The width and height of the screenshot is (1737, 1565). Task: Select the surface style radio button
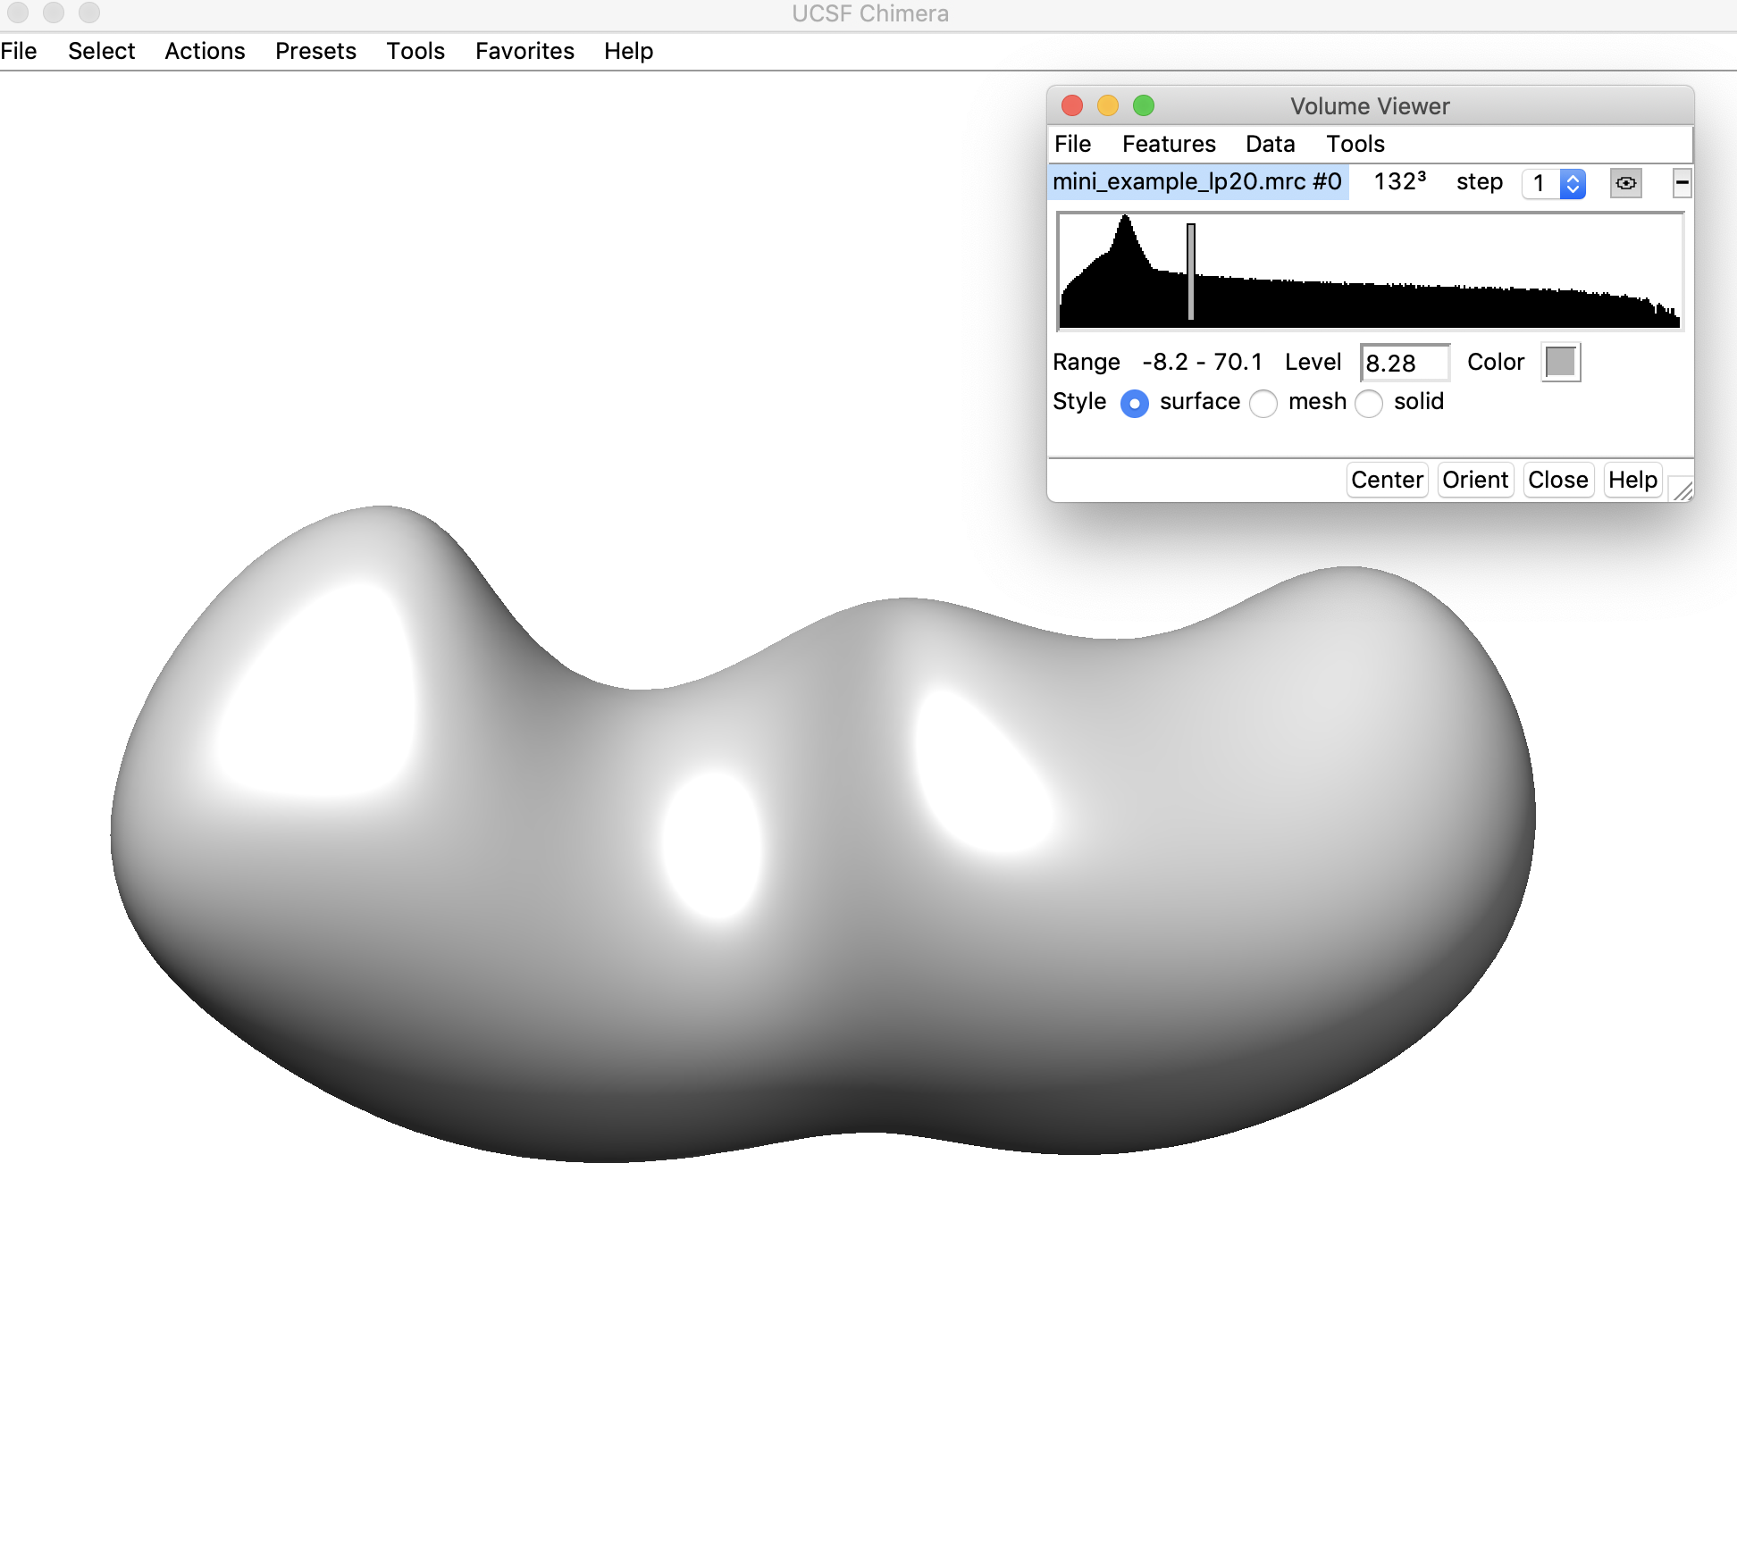[1135, 404]
